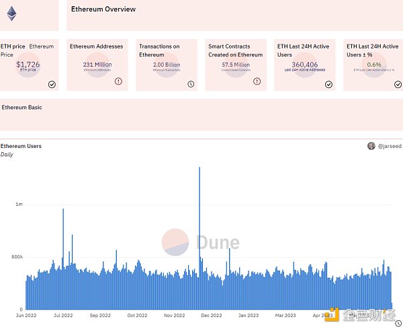Image resolution: width=403 pixels, height=329 pixels.
Task: Click the $1,726 ETH price value
Action: click(x=28, y=64)
